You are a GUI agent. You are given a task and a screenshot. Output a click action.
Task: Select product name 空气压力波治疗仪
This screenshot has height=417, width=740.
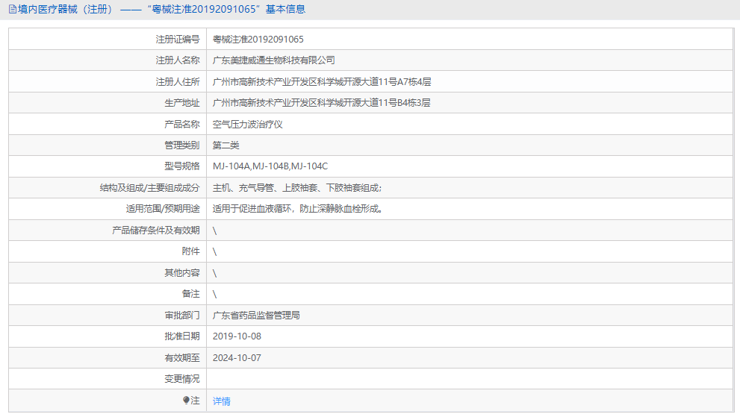247,124
